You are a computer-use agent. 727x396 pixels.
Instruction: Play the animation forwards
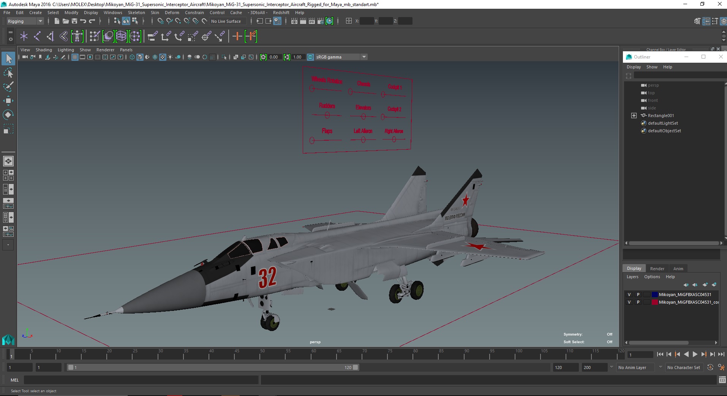695,354
